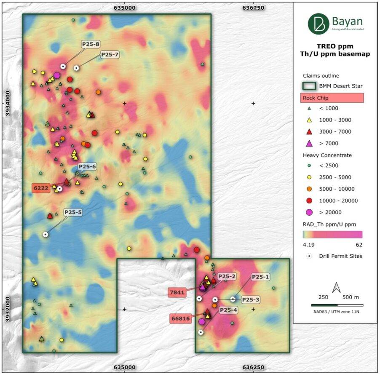Click the P25-1 drill site label

pyautogui.click(x=261, y=277)
